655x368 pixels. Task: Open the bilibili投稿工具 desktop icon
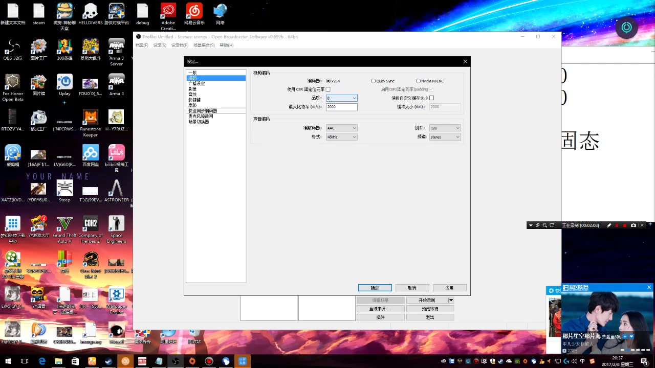pyautogui.click(x=116, y=158)
